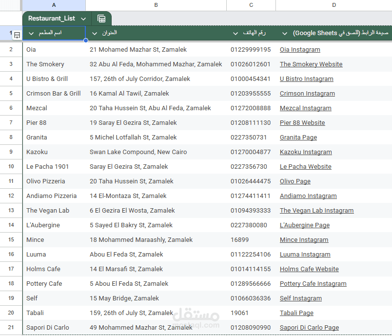This screenshot has width=392, height=336.
Task: Open the Pier 88 Website link
Action: pos(302,123)
